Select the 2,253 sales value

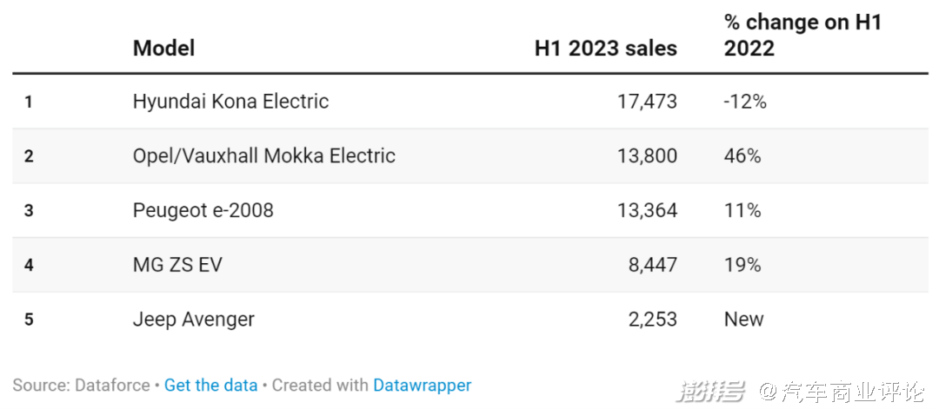click(652, 320)
